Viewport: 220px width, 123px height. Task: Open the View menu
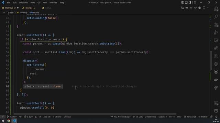click(33, 2)
